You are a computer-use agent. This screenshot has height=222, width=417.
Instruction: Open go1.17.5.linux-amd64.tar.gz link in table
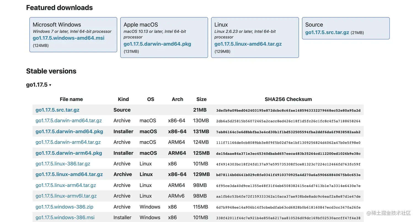coord(69,174)
